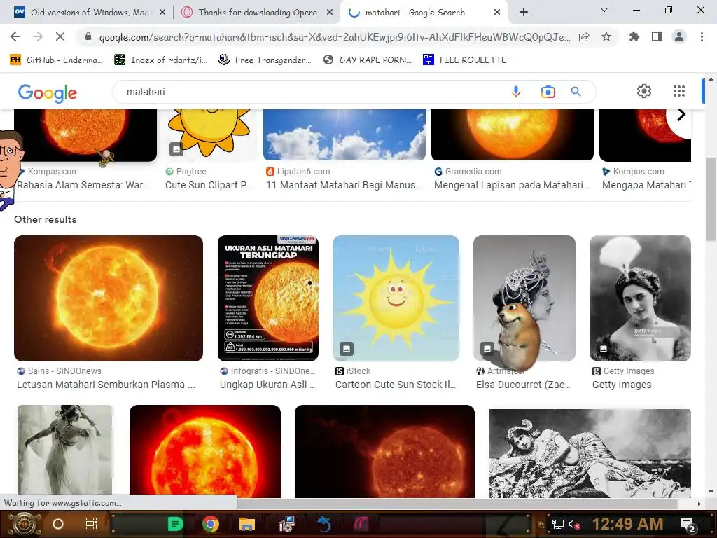Open the Extensions puzzle icon
The width and height of the screenshot is (717, 538).
634,36
